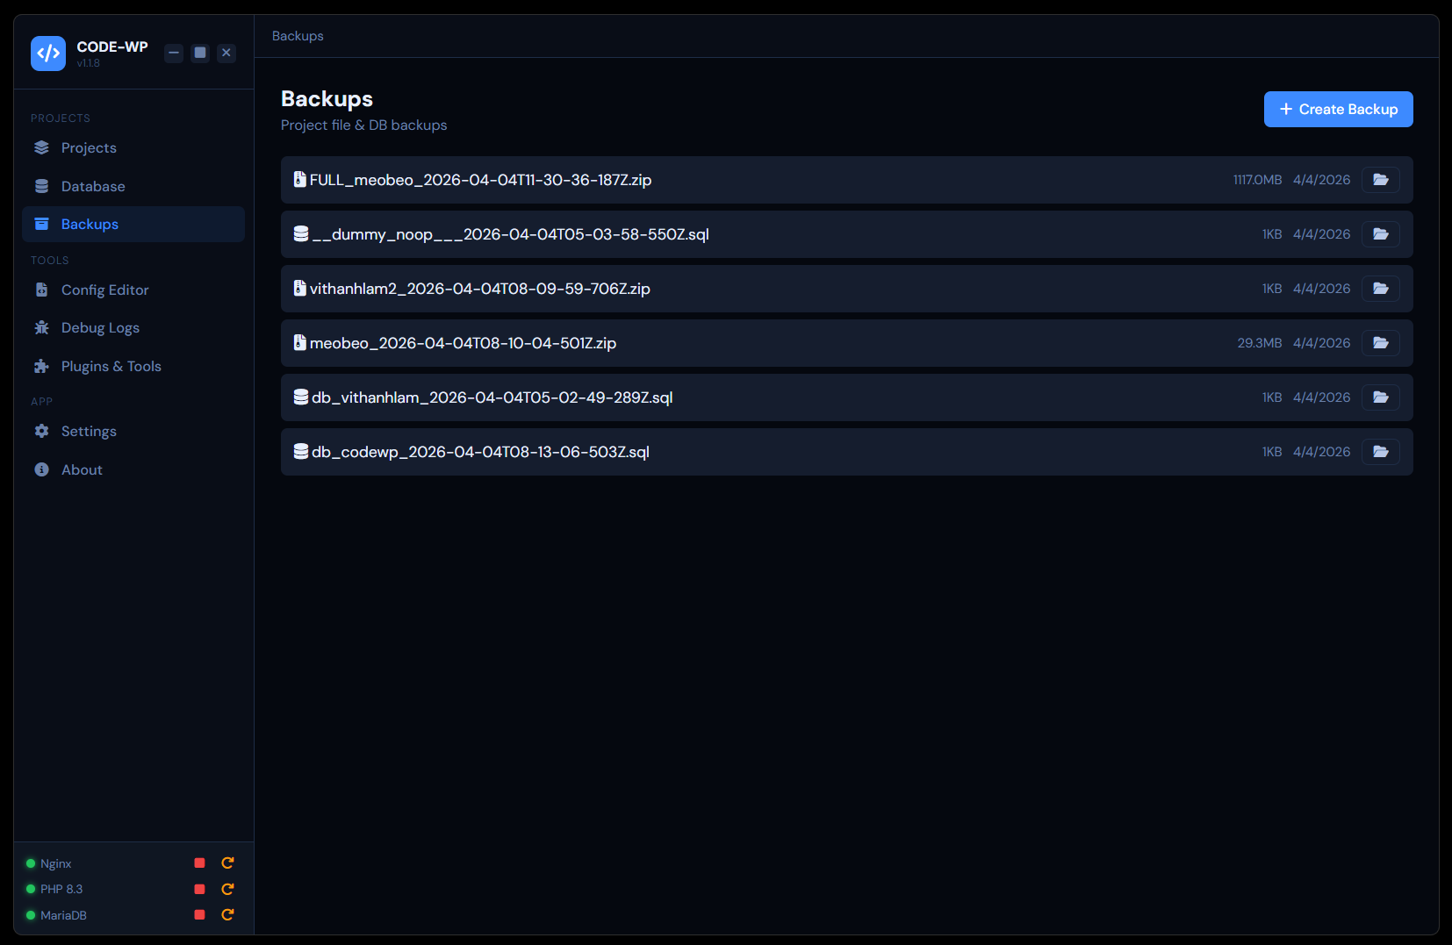Go to Projects in sidebar
Image resolution: width=1452 pixels, height=945 pixels.
(x=89, y=148)
